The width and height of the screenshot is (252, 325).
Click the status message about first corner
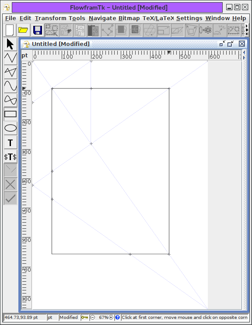click(185, 317)
